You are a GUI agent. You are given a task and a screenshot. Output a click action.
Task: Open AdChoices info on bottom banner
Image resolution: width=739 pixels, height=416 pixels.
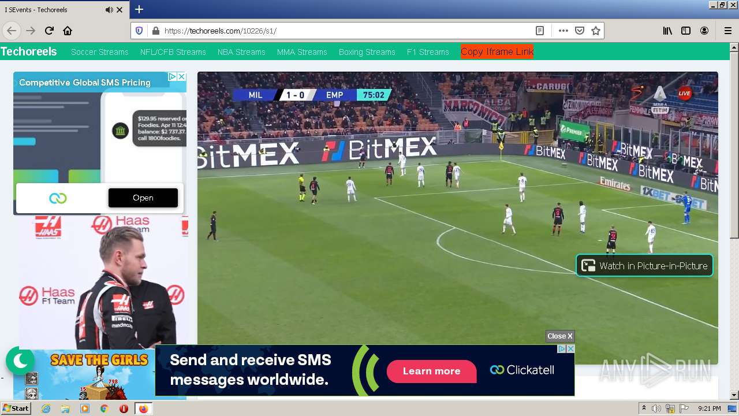[562, 349]
